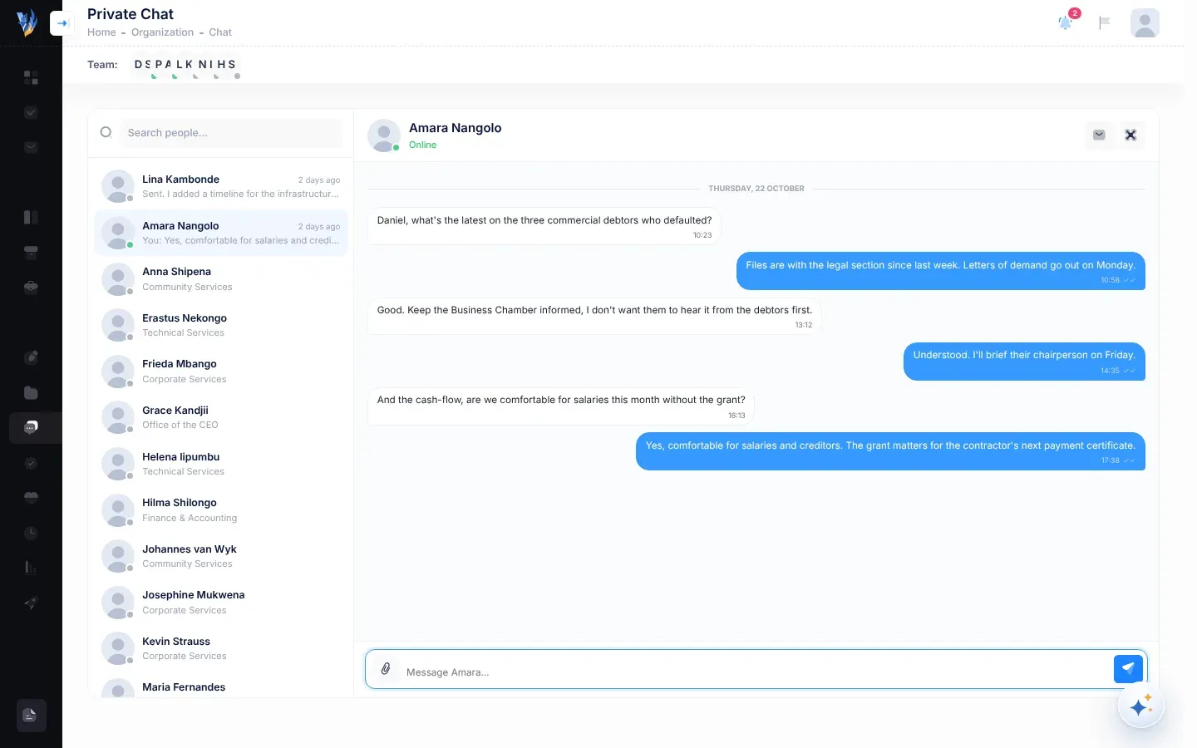Click the Home breadcrumb link
1197x748 pixels.
(x=101, y=32)
